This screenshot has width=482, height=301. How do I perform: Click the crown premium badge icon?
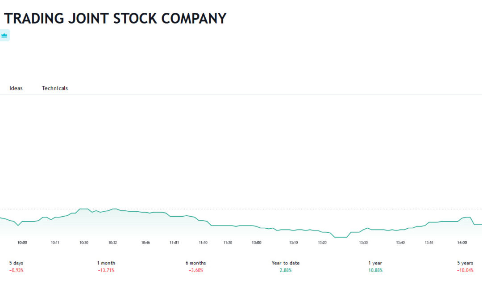click(4, 35)
